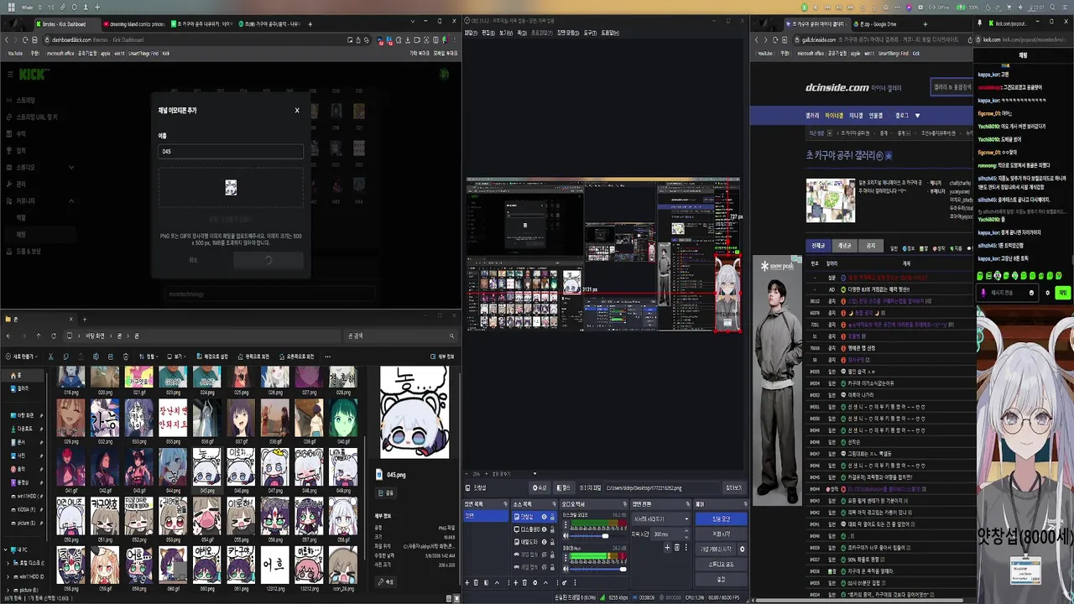This screenshot has width=1074, height=604.
Task: Open the Kick sidebar hamburger menu
Action: point(10,74)
